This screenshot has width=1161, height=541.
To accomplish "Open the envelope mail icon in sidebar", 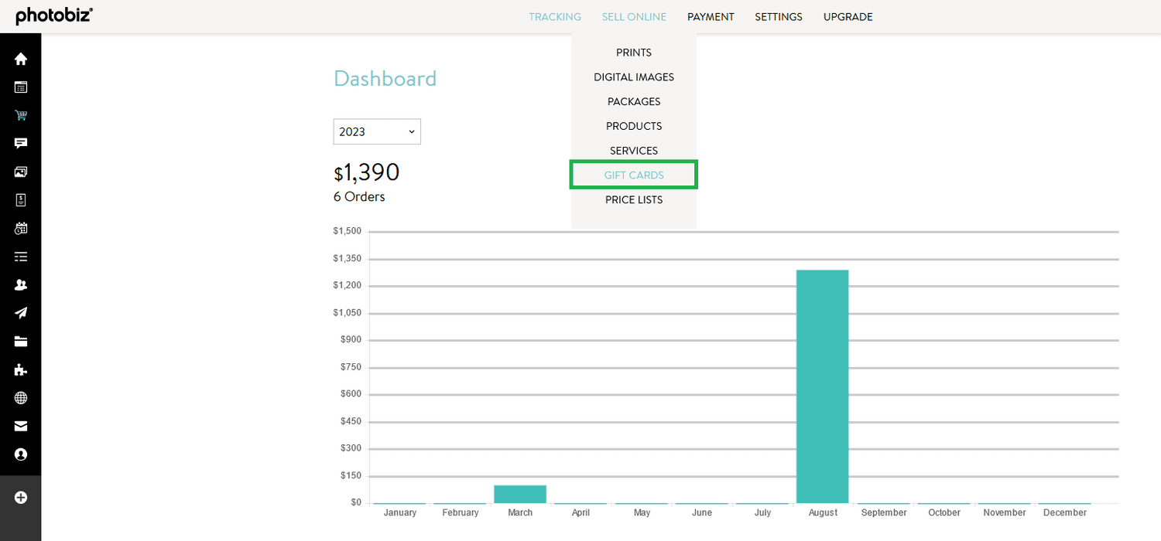I will (x=21, y=426).
